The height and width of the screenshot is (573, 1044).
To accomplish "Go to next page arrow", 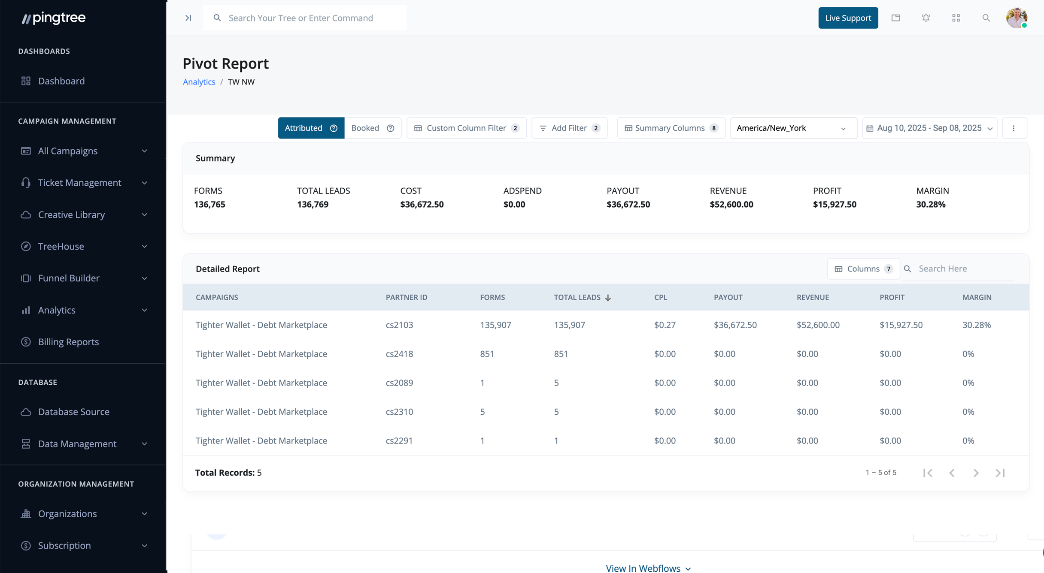I will [x=976, y=473].
